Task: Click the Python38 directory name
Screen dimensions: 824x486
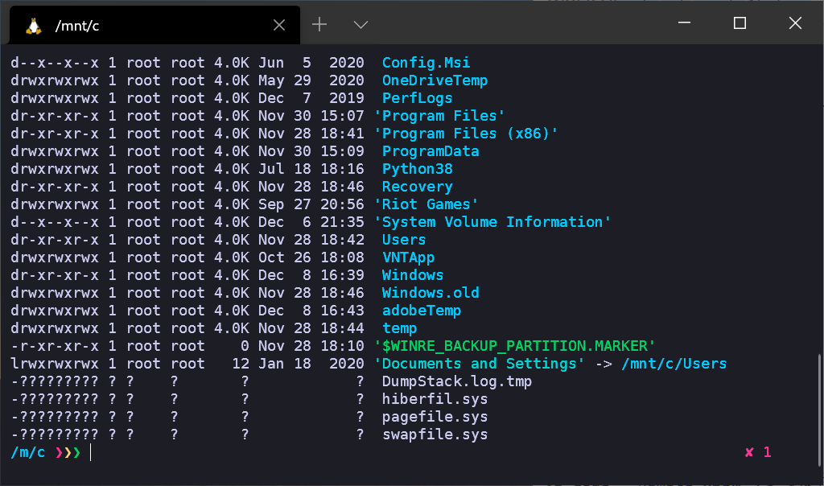Action: tap(417, 169)
